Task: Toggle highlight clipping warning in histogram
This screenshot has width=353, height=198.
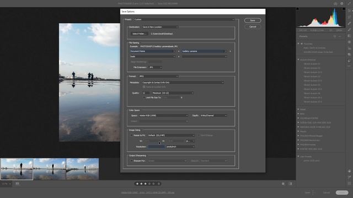Action: 344,9
